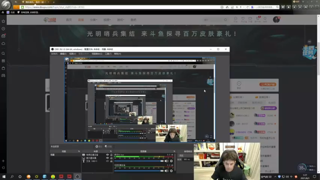Open the cloud icon in browser sidebar
Screen dimensions: 320x180
click(x=3, y=44)
